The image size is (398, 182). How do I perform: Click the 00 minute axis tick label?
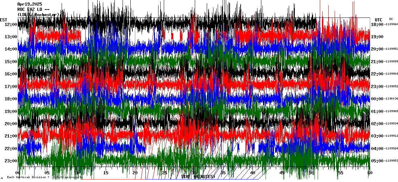tap(18, 173)
